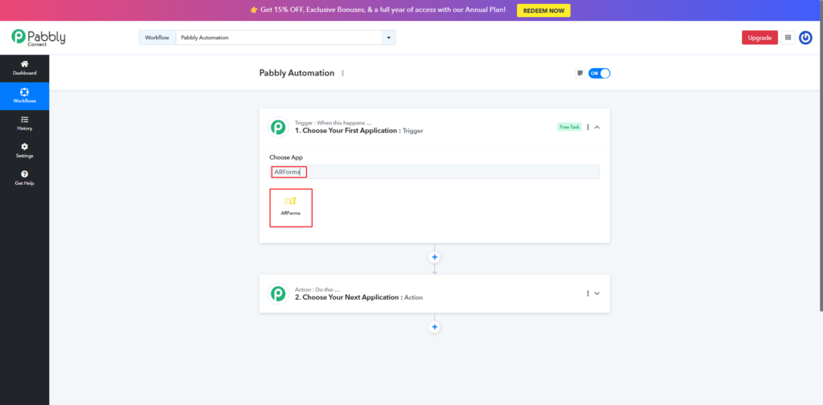The width and height of the screenshot is (823, 405).
Task: Click the Choose App search field
Action: pos(434,172)
